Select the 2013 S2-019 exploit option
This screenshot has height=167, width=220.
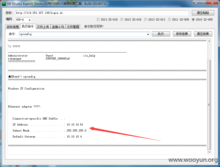click(107, 19)
